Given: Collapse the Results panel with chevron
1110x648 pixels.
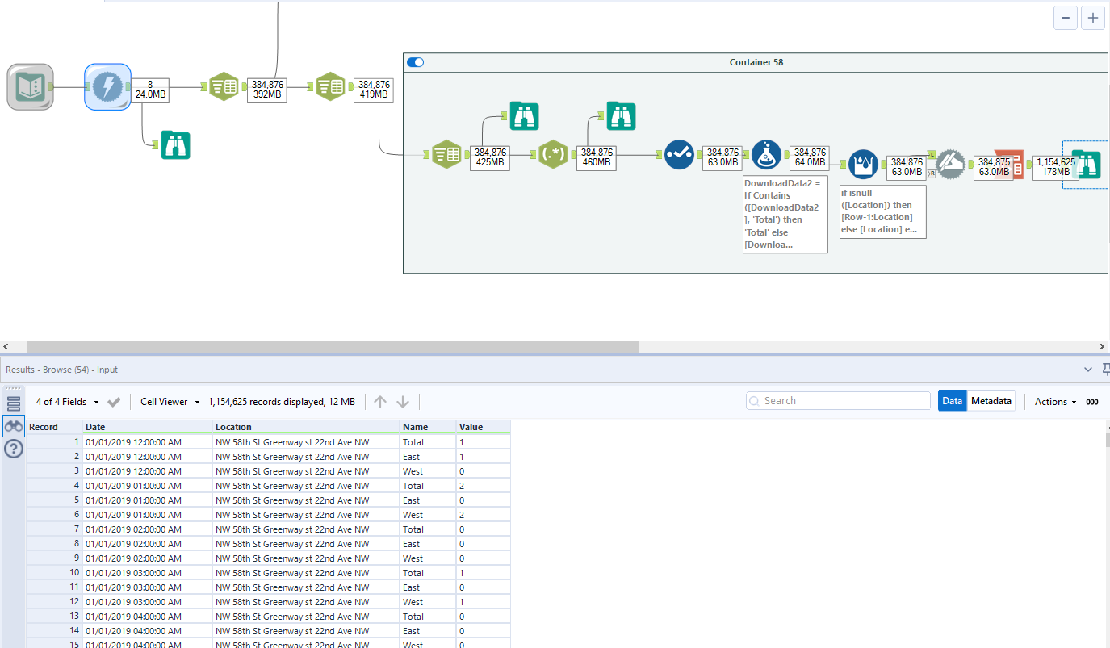Looking at the screenshot, I should pyautogui.click(x=1087, y=370).
